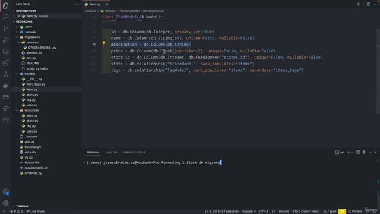The height and width of the screenshot is (214, 380).
Task: Change encoding via UTF-8 indicator
Action: coord(264,212)
